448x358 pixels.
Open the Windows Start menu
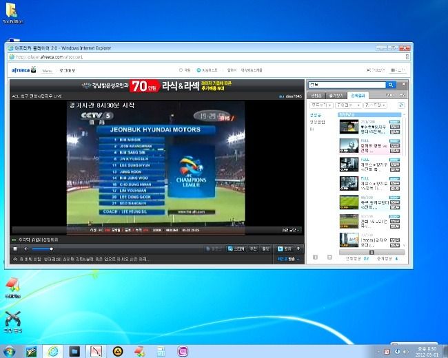click(8, 351)
